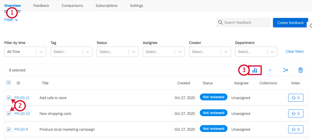The width and height of the screenshot is (312, 140).
Task: Collapse the side panel chevron arrow
Action: click(311, 25)
